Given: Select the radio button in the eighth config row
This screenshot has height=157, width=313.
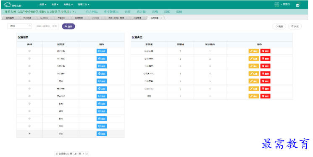Looking at the screenshot, I should click(29, 104).
